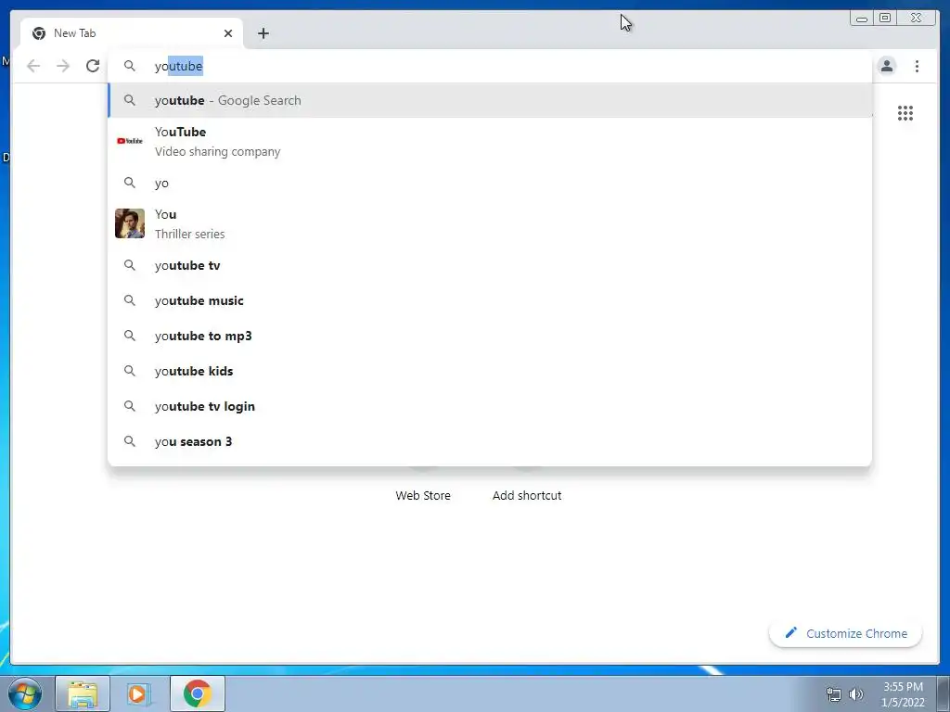Select the New Tab tab

coord(131,33)
